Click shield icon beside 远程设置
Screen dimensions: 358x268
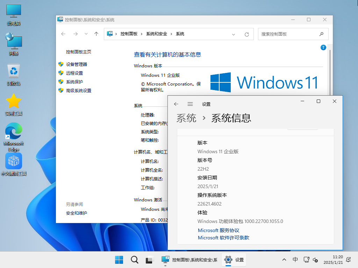[61, 73]
